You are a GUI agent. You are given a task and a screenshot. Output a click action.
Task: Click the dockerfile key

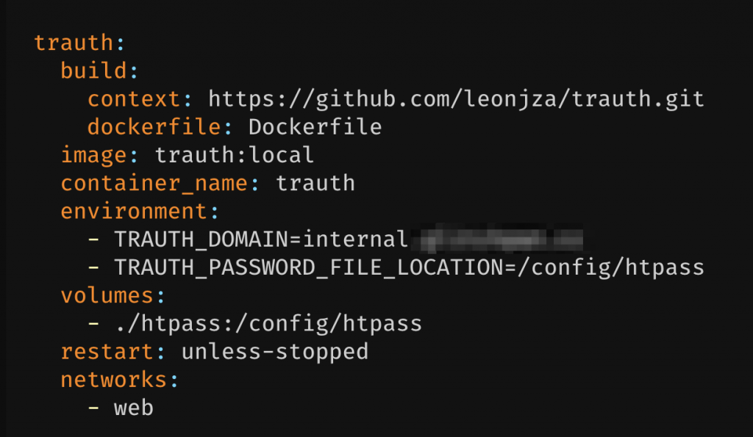(x=153, y=127)
